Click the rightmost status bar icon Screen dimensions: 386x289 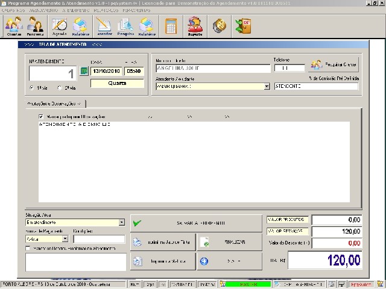point(380,284)
